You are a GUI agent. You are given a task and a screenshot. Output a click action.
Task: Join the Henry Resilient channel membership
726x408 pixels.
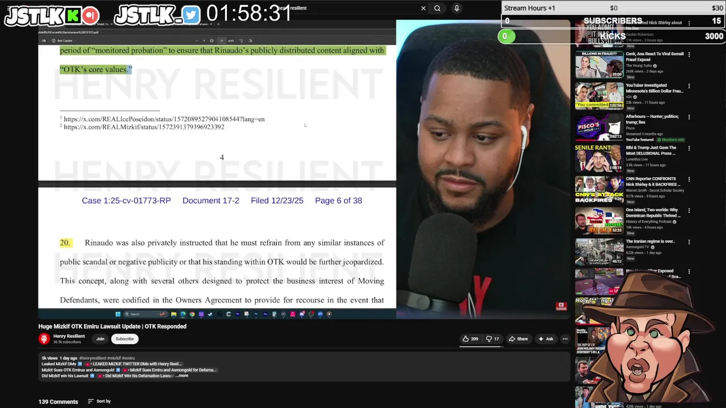pos(100,339)
